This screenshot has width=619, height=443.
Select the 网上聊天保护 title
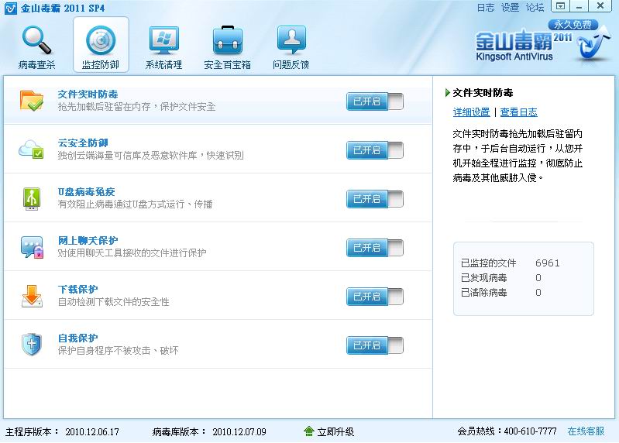click(x=88, y=241)
